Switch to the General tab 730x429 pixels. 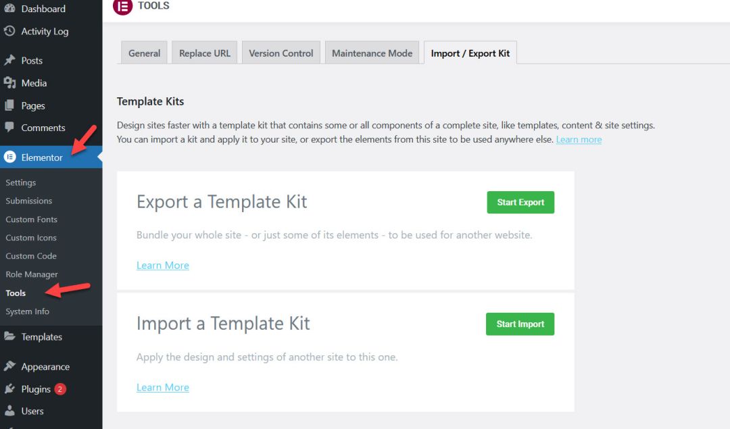pos(143,52)
